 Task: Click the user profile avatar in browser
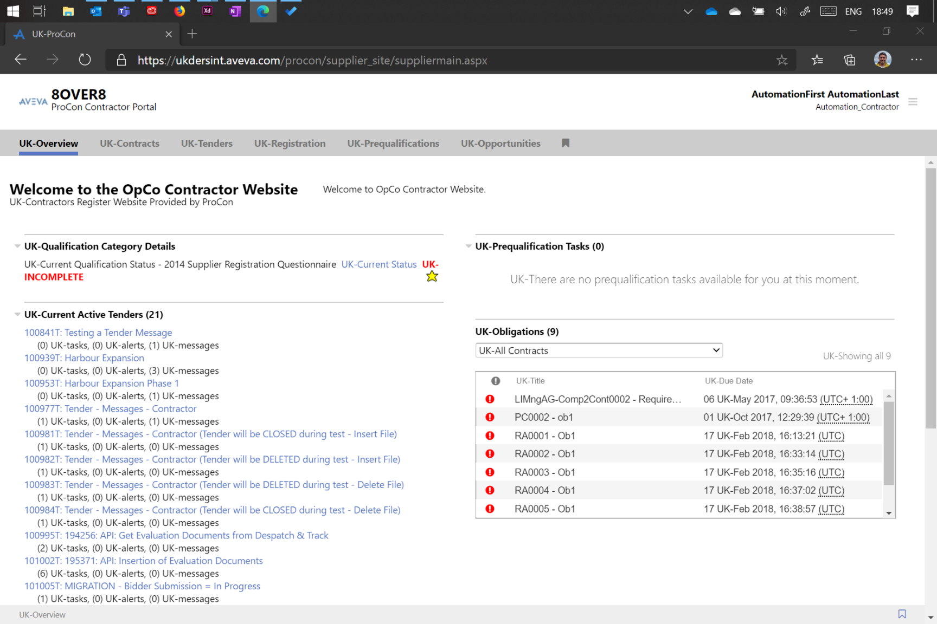[x=882, y=60]
